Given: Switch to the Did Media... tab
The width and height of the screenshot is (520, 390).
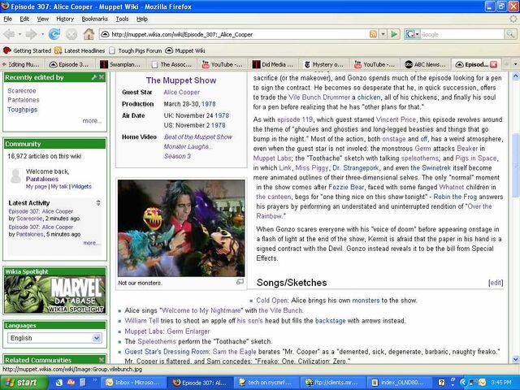Looking at the screenshot, I should pyautogui.click(x=274, y=64).
